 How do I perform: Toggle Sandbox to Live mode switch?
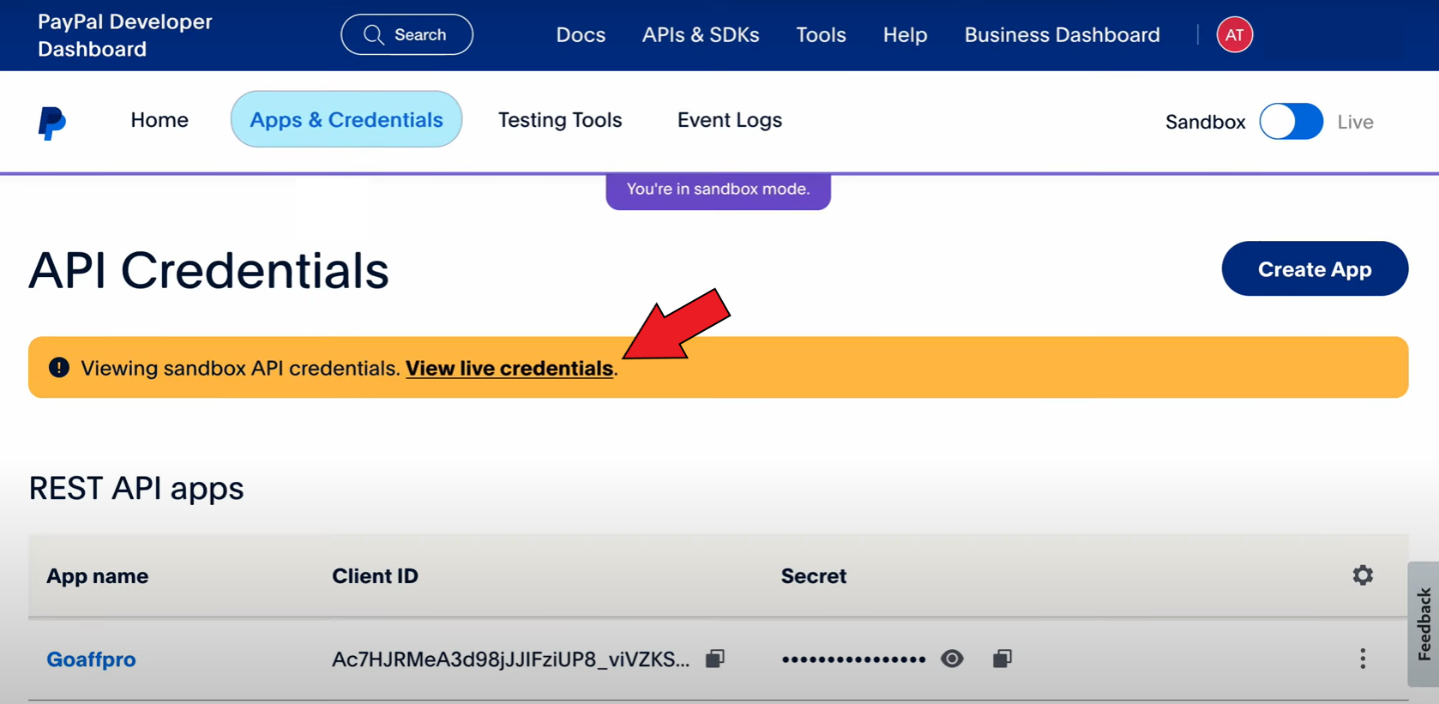pos(1291,122)
